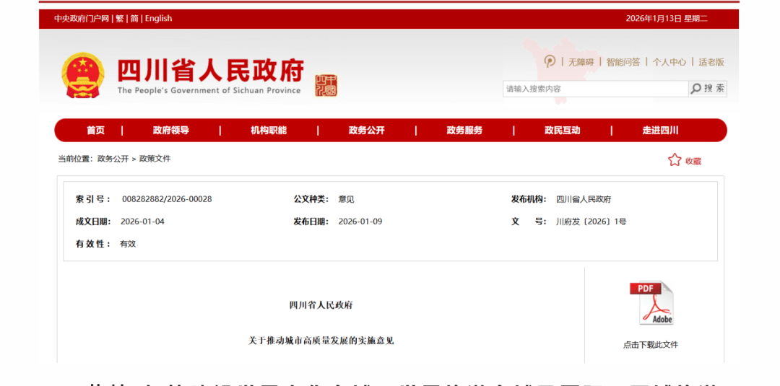Open the 政务服务 menu
Screen dimensions: 780x386
464,131
